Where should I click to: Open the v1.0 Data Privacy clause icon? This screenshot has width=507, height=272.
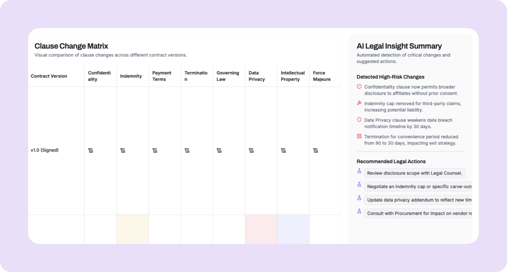[251, 151]
